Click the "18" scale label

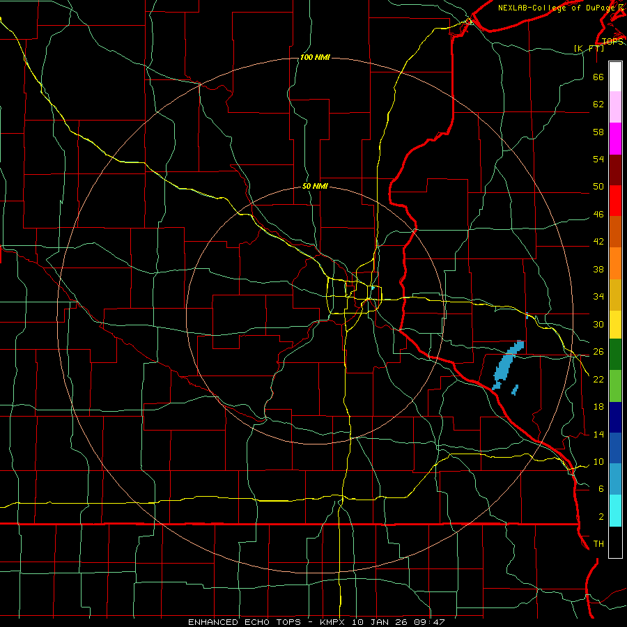tap(598, 407)
